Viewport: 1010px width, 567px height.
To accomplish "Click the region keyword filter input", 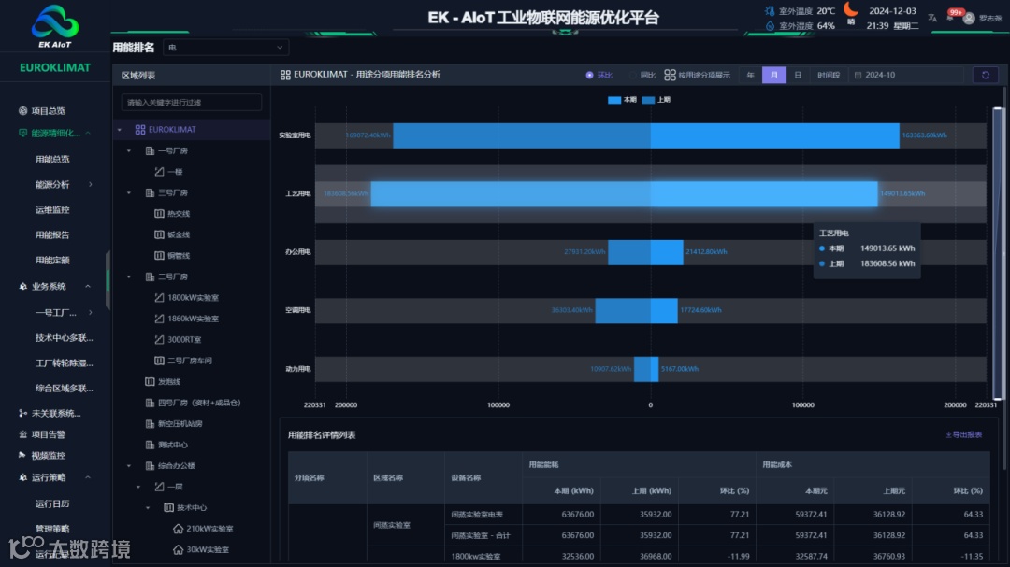I will coord(192,103).
